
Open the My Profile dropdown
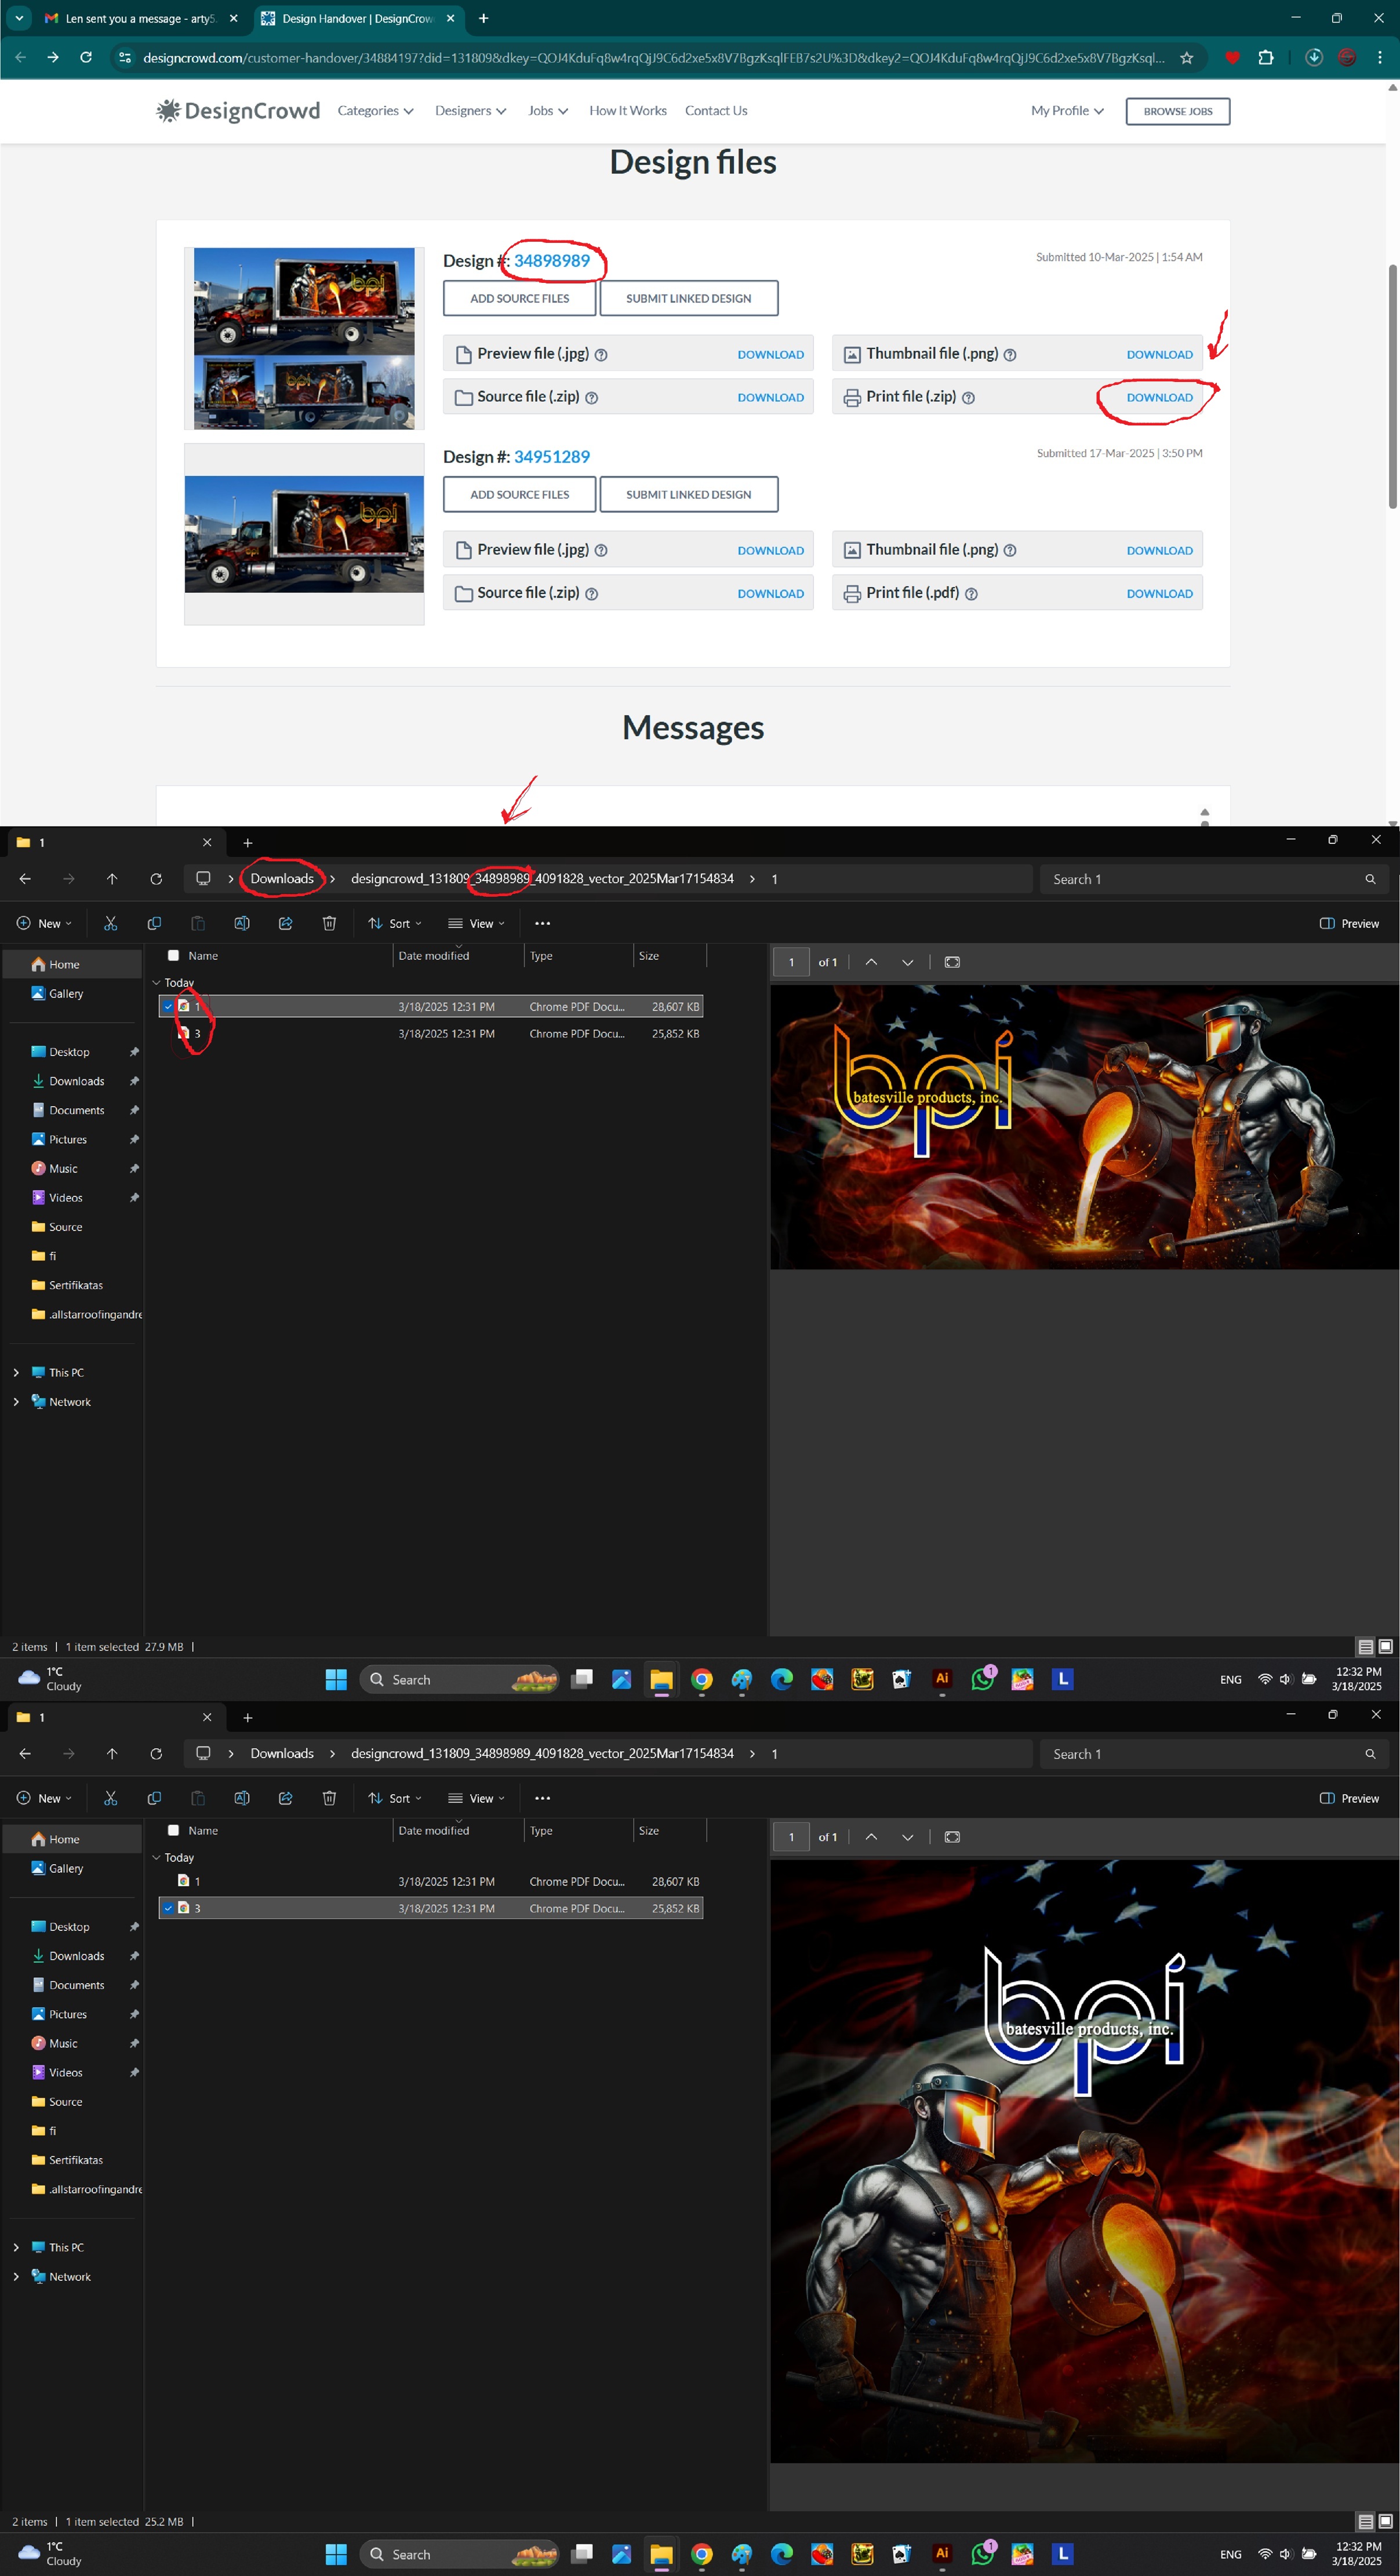pyautogui.click(x=1066, y=111)
